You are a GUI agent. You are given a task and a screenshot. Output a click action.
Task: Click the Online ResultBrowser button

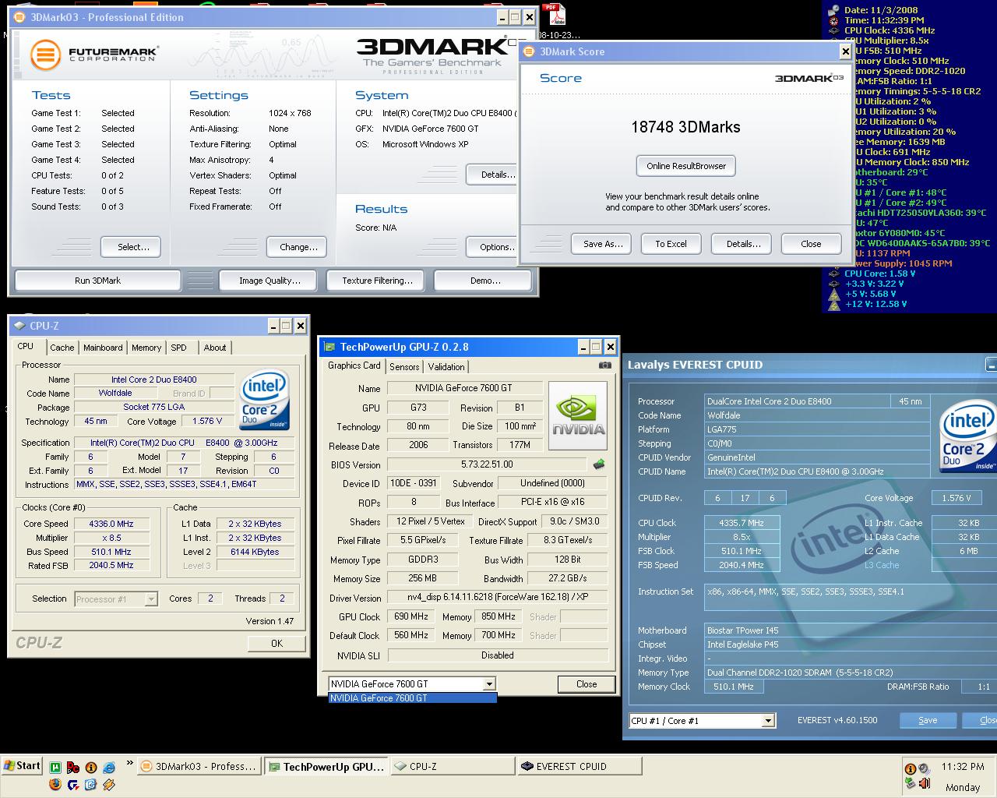[x=685, y=166]
